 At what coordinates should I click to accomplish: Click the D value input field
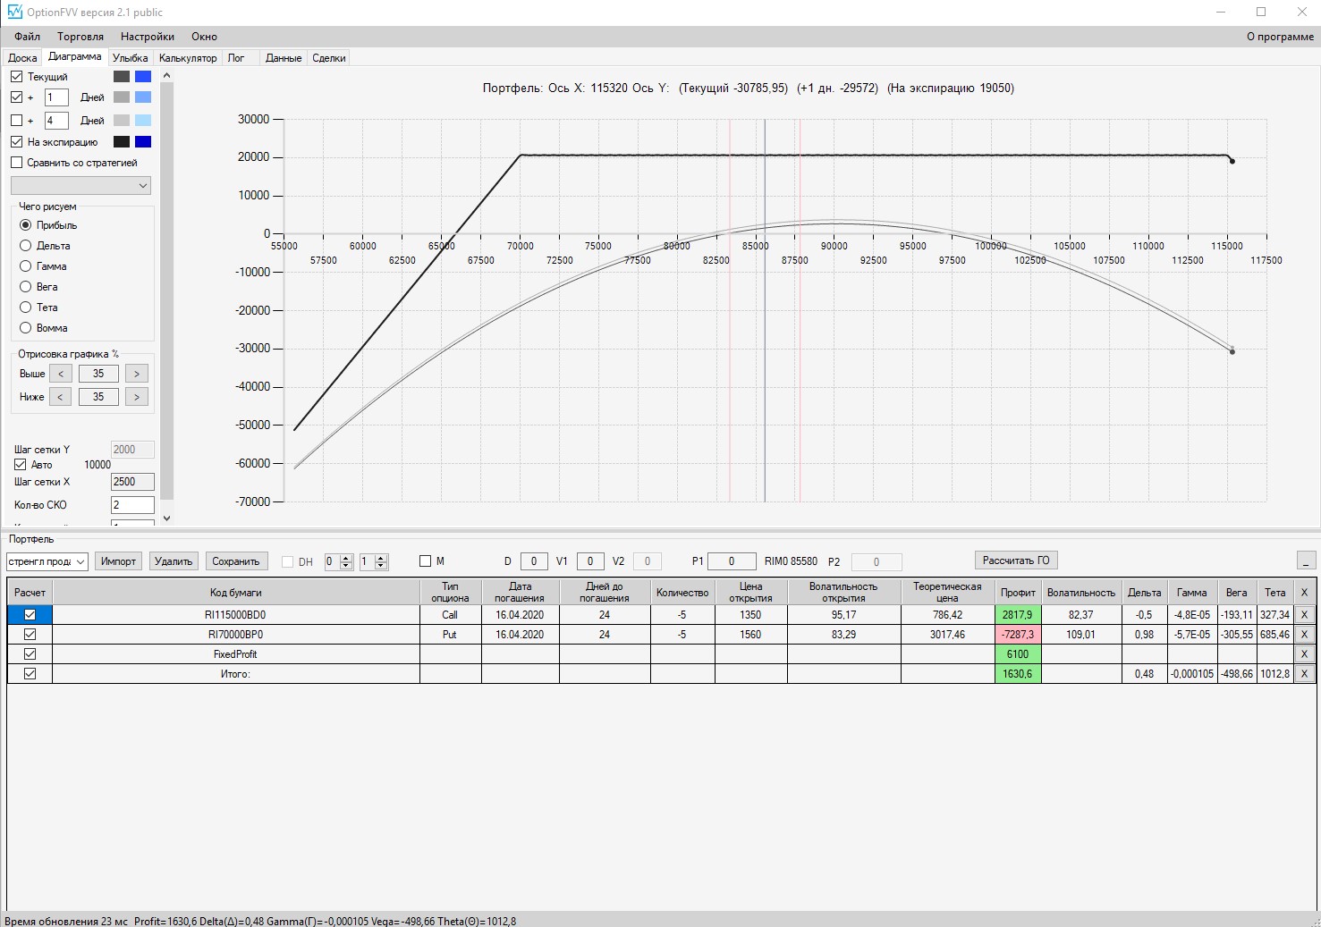pos(534,561)
